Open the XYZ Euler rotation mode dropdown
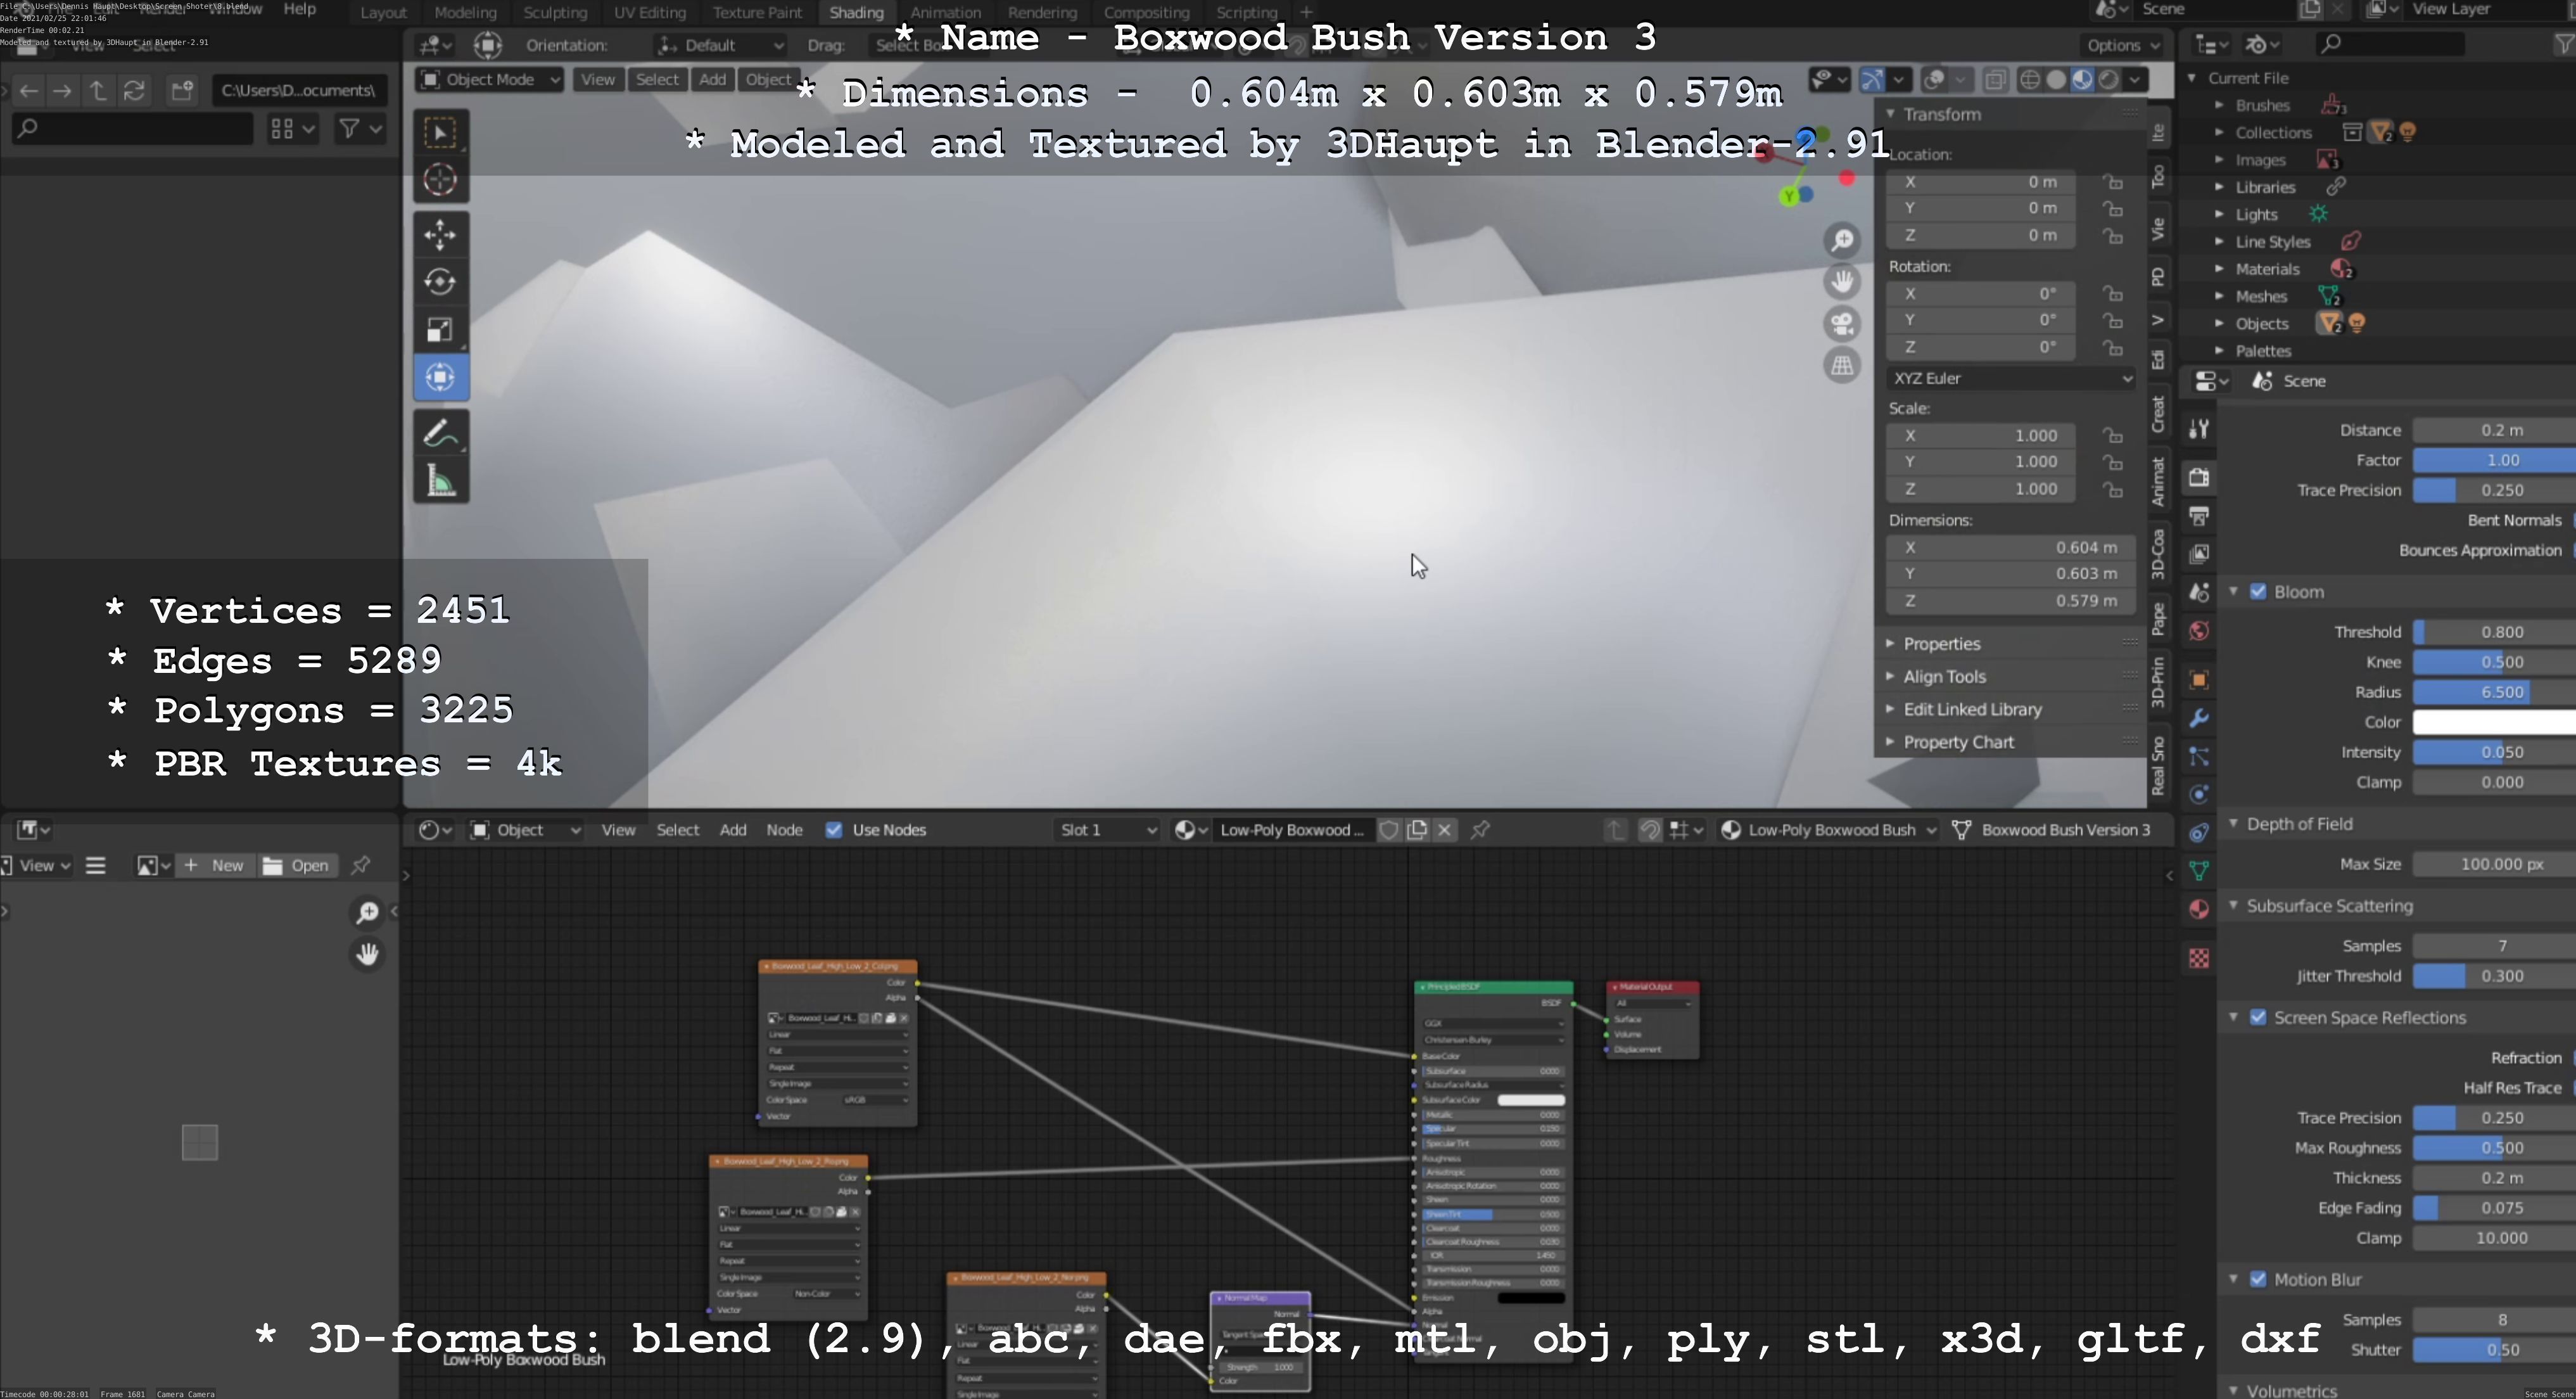The width and height of the screenshot is (2576, 1399). (2011, 378)
